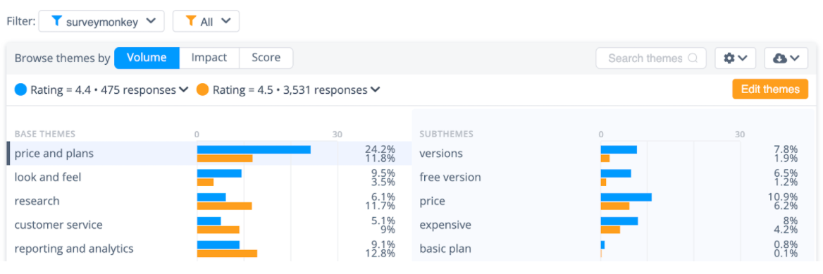Screen dimensions: 823x274
Task: Click the orange rating circle indicator
Action: tap(203, 89)
